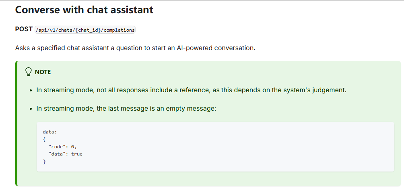Click the lightbulb icon beside NOTE
The height and width of the screenshot is (194, 404).
pos(29,72)
